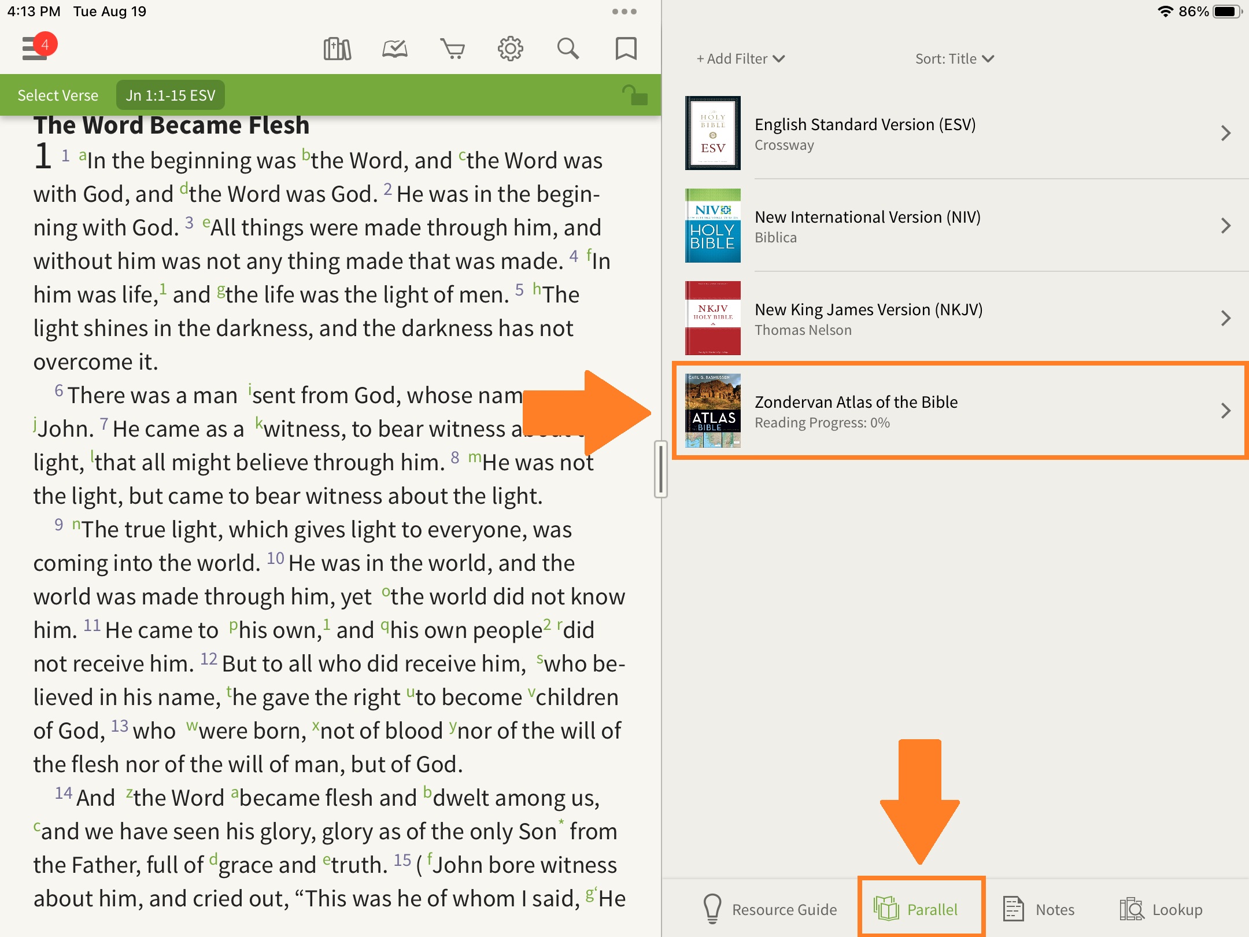1249x937 pixels.
Task: Open settings gear icon
Action: tap(510, 49)
